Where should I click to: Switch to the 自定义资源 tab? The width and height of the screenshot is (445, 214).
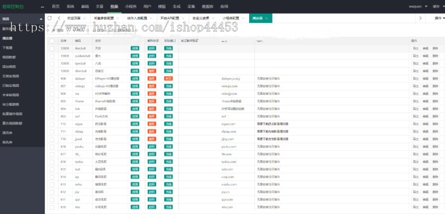coord(201,18)
